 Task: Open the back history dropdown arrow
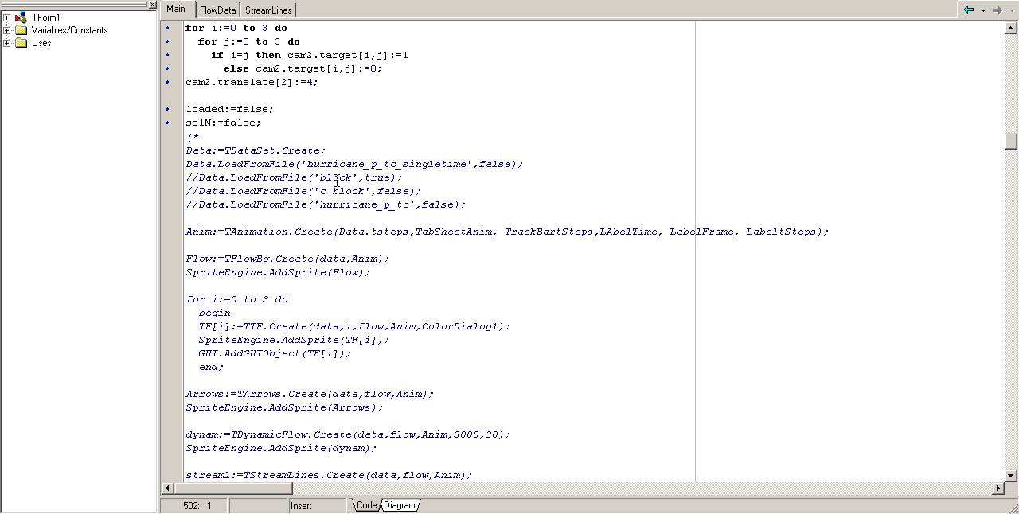(x=983, y=10)
